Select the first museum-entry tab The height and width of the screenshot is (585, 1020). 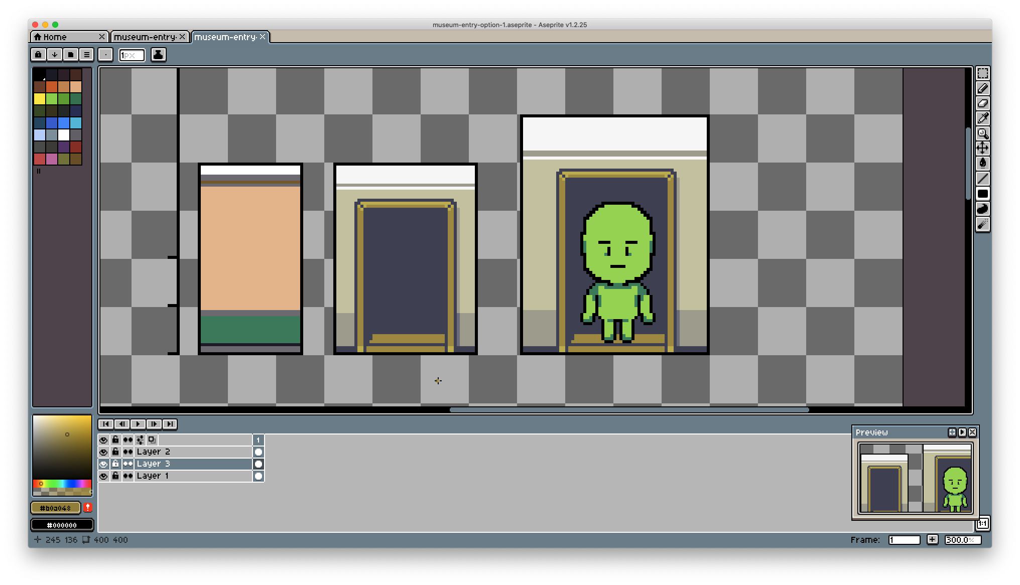[x=146, y=37]
